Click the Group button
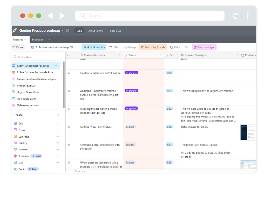The image size is (267, 201). point(130,47)
